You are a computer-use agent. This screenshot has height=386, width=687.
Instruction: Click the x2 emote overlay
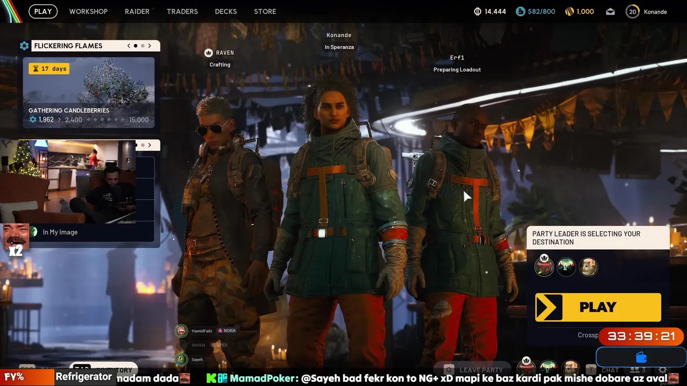(15, 240)
